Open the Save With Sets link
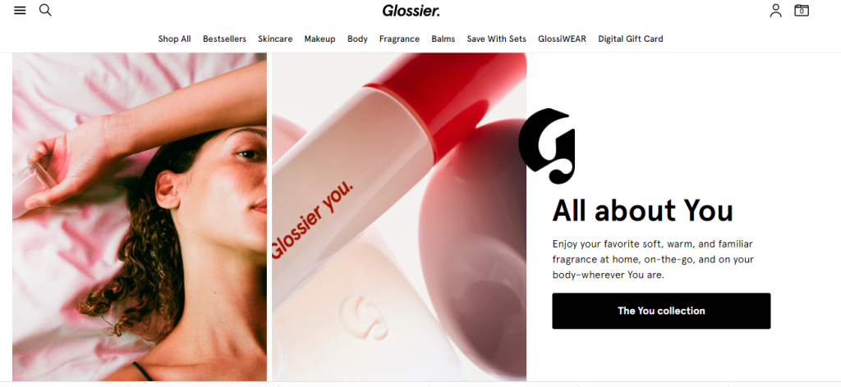This screenshot has width=841, height=387. click(x=496, y=39)
